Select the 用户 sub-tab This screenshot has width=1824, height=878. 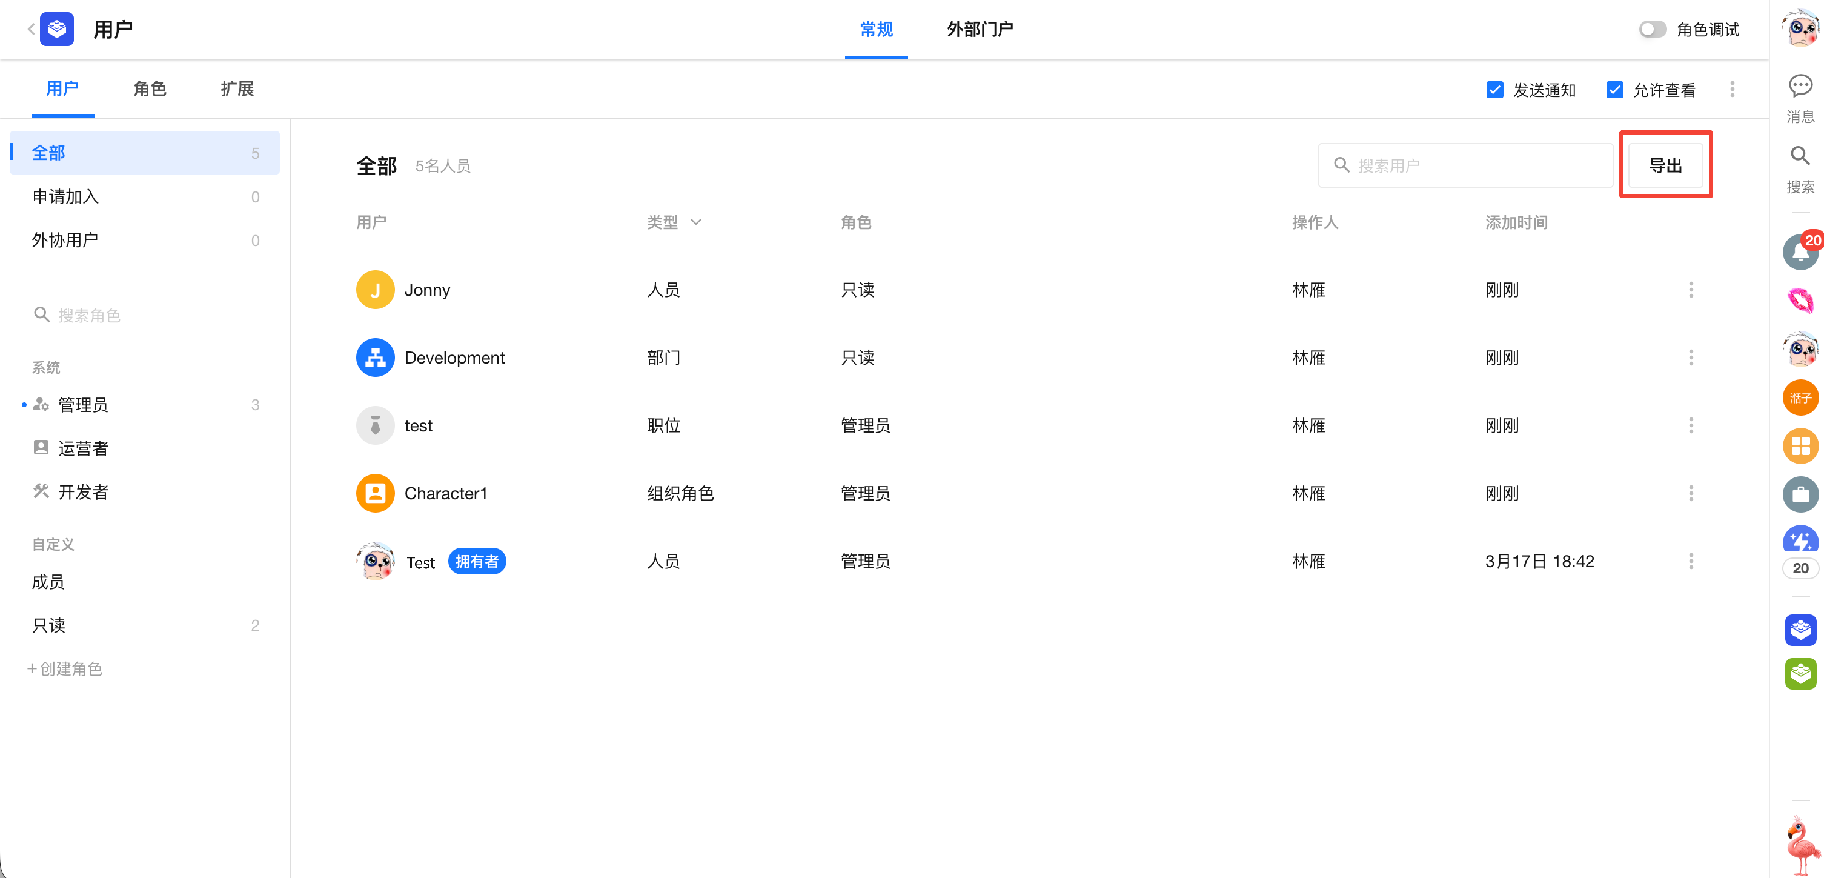point(62,88)
